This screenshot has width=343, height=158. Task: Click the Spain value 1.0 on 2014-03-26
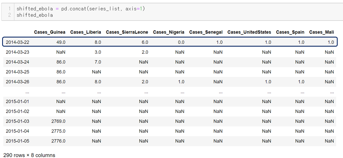tap(301, 82)
